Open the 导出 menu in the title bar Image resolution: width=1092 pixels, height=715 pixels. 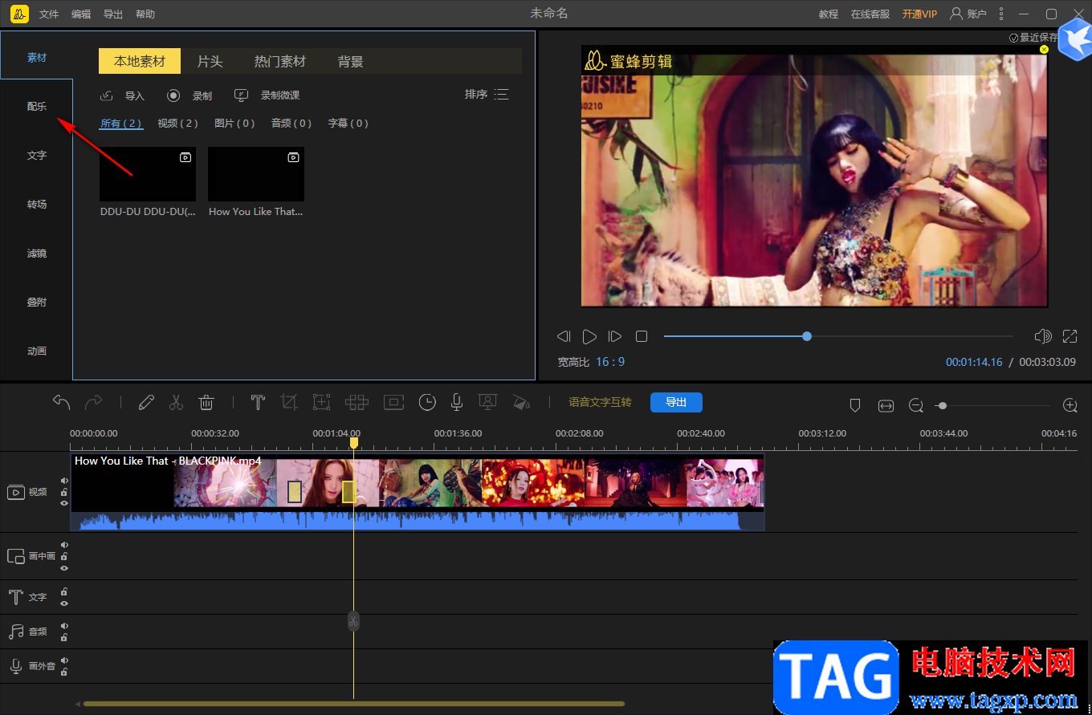[x=113, y=14]
